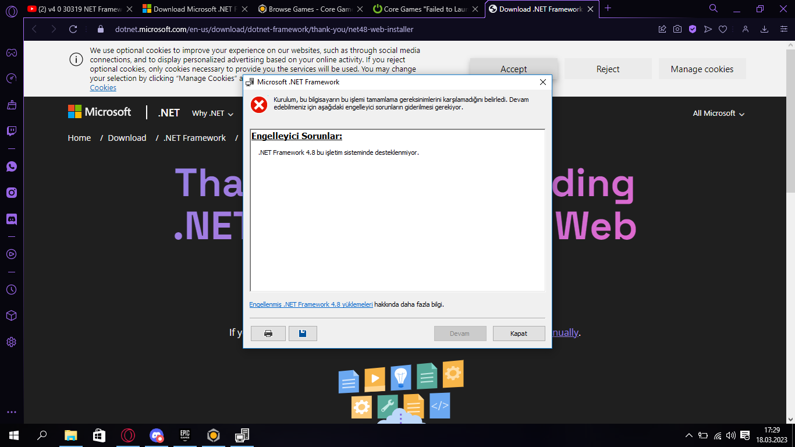Click the Search tabs magnifier icon
This screenshot has height=447, width=795.
coord(714,8)
